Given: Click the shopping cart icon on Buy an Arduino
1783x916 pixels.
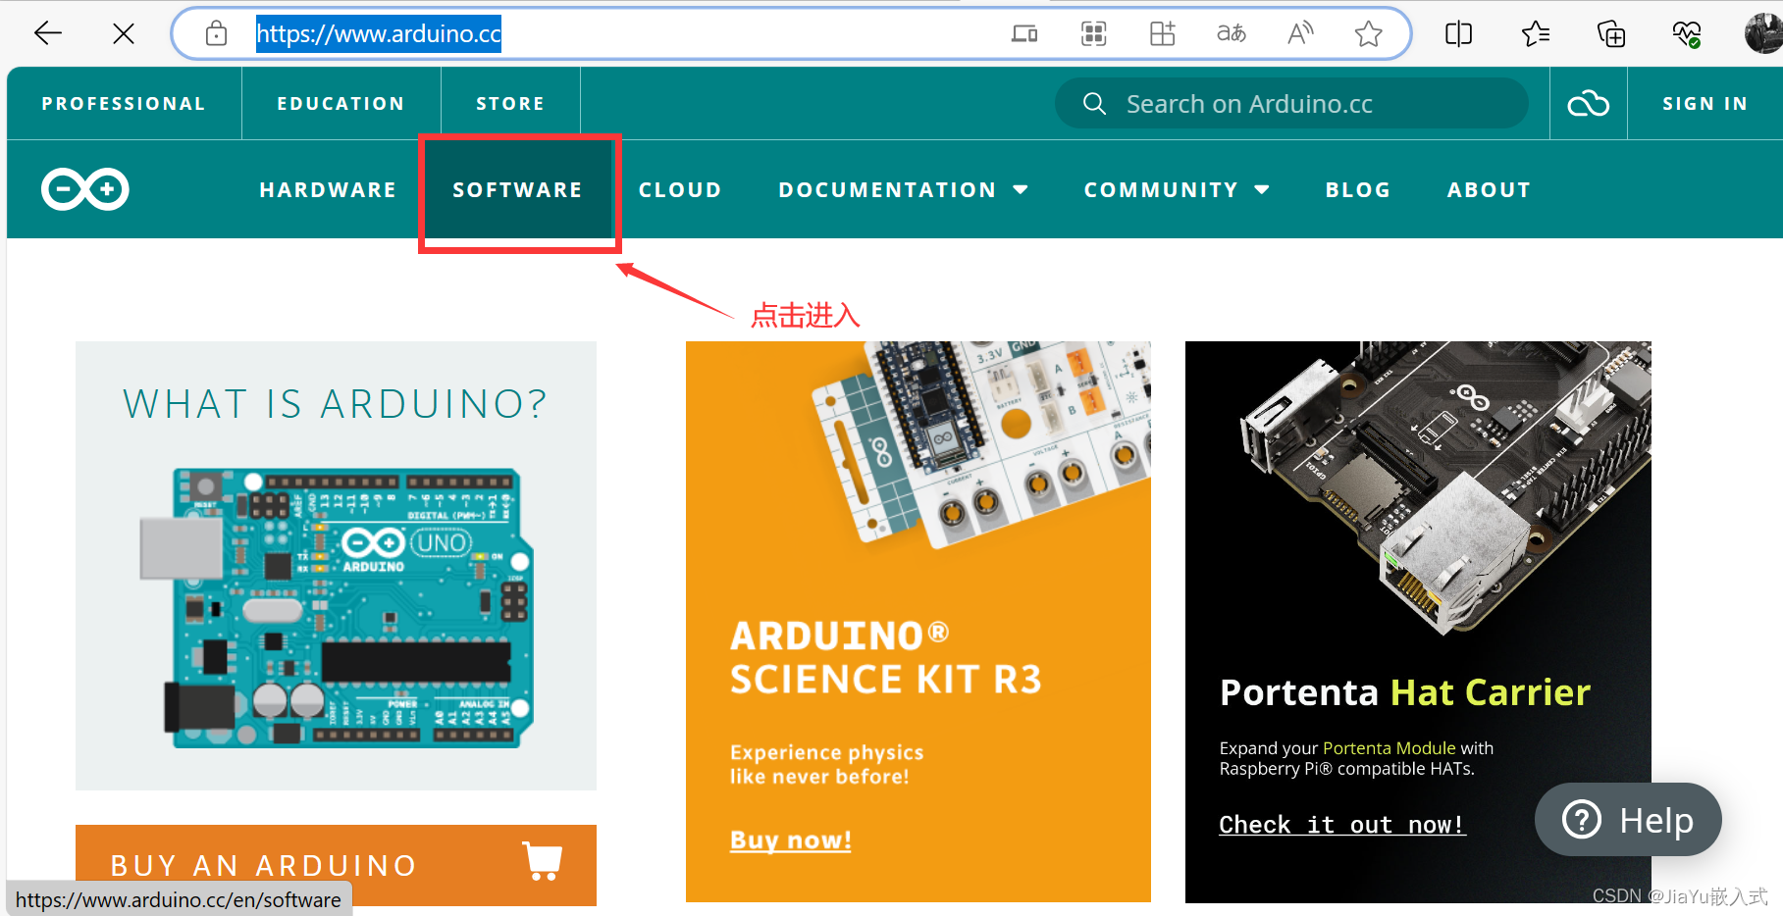Looking at the screenshot, I should (542, 861).
